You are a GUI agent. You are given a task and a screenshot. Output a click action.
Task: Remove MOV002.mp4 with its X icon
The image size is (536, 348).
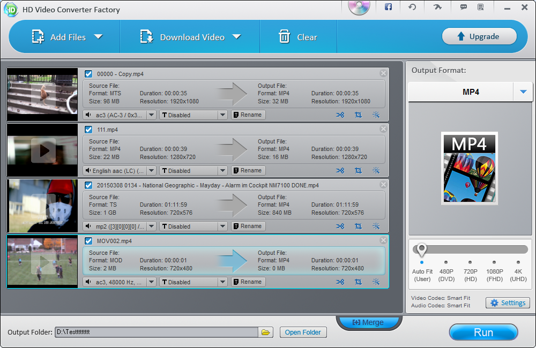pyautogui.click(x=383, y=240)
